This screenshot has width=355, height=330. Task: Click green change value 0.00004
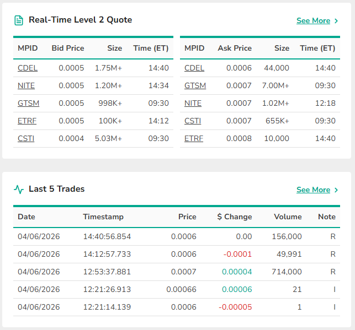coord(237,272)
